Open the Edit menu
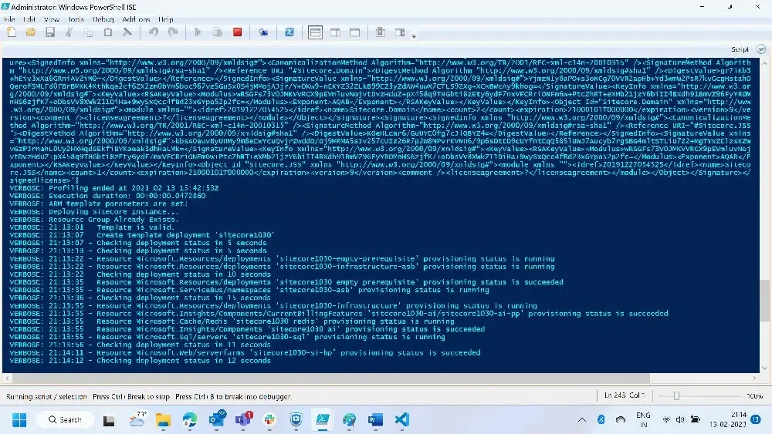 (29, 19)
